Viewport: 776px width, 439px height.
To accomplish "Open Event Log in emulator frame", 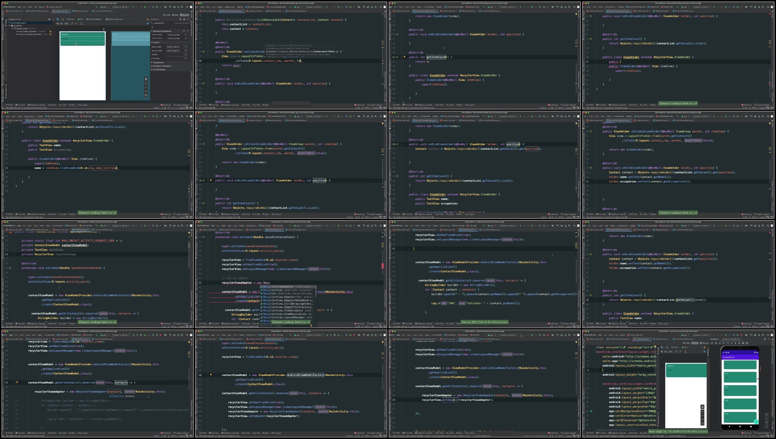I will tap(747, 433).
